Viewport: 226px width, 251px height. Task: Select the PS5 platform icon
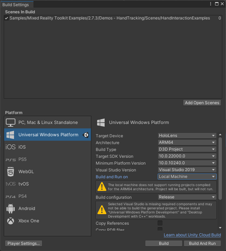[11, 159]
